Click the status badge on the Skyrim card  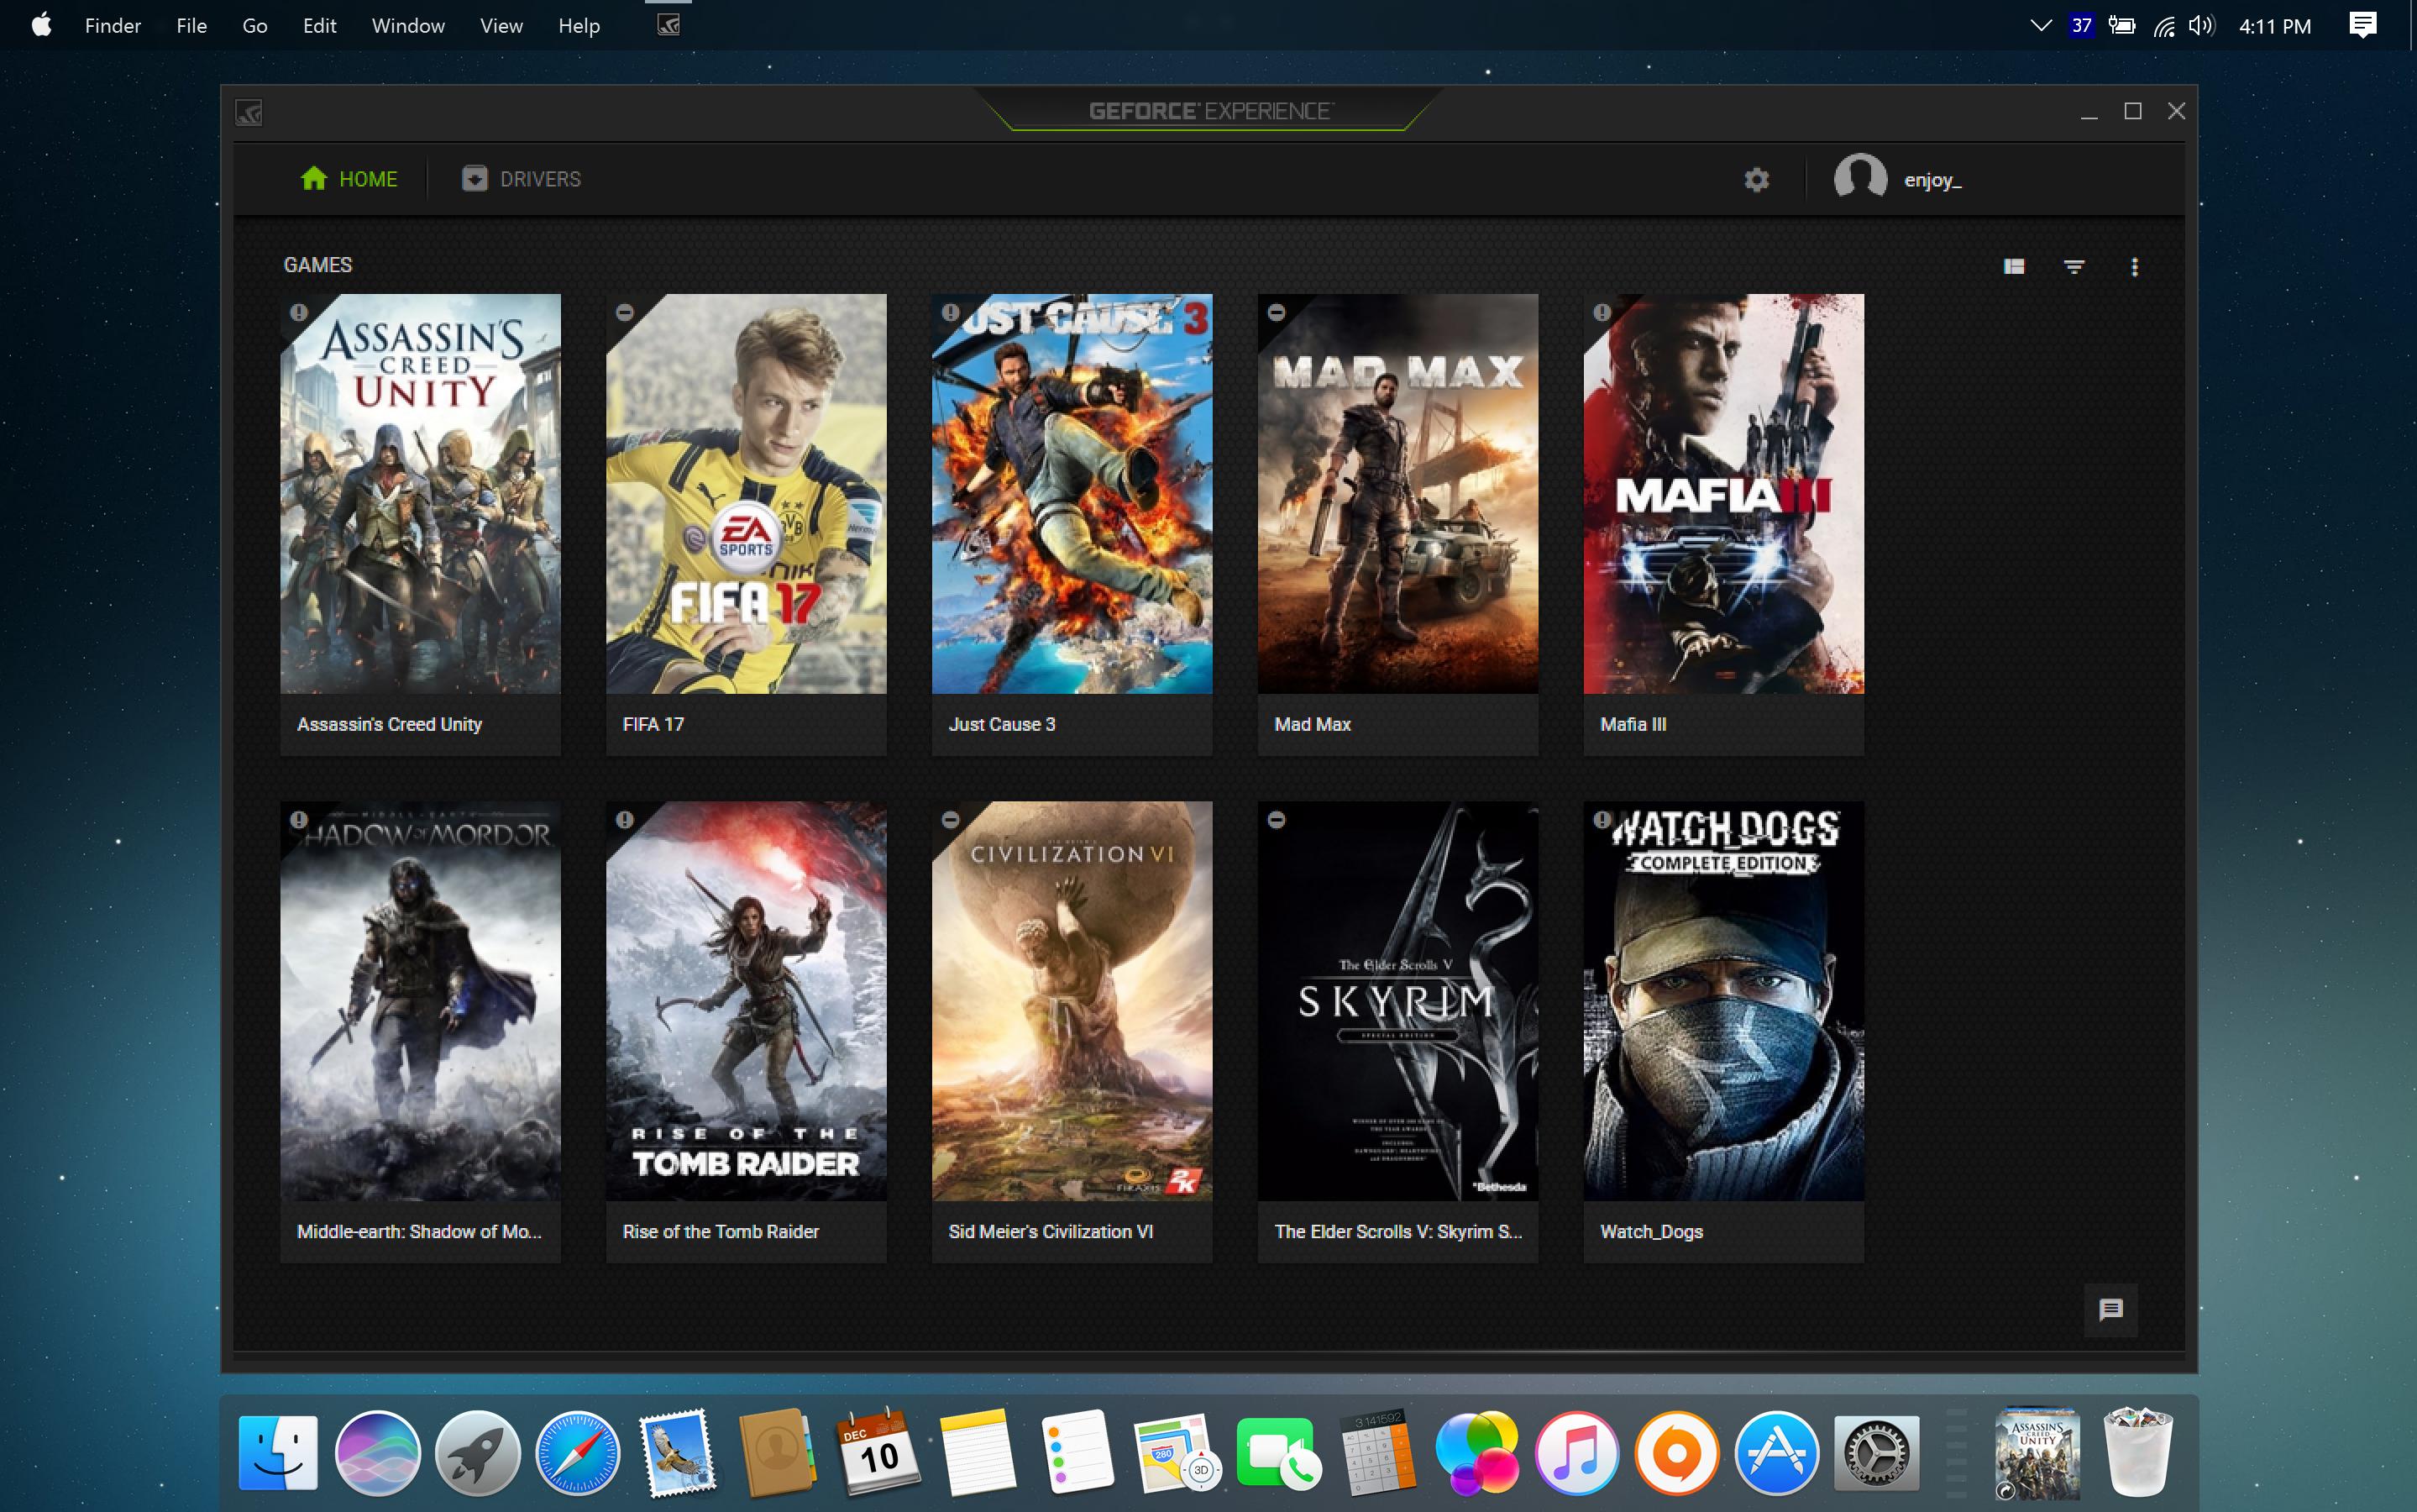tap(1277, 820)
